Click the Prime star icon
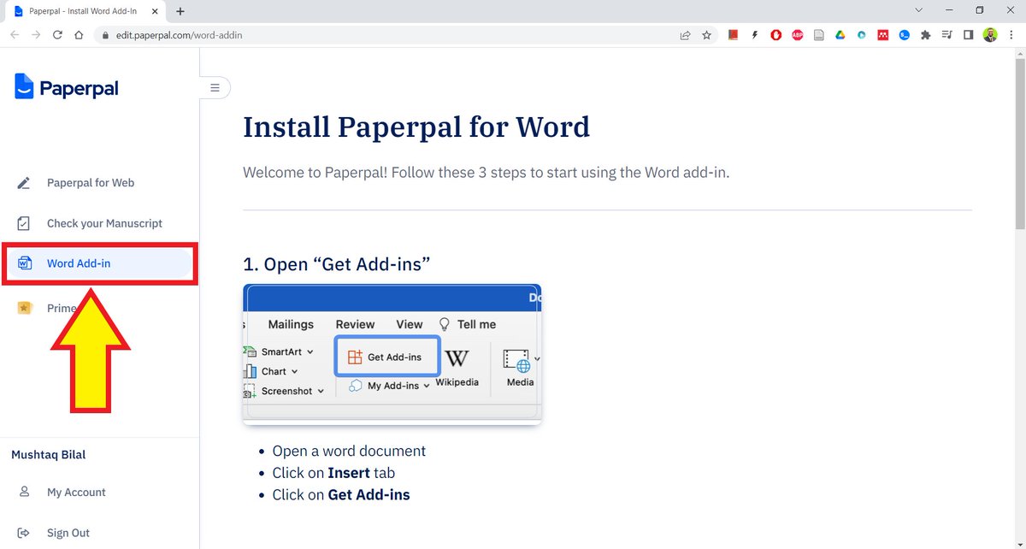The image size is (1026, 549). (x=23, y=308)
